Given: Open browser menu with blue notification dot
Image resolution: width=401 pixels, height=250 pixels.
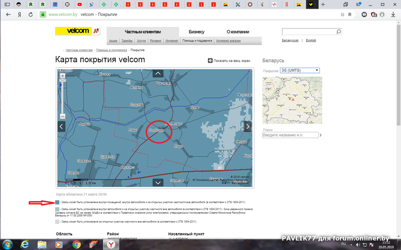Looking at the screenshot, I should (358, 4).
